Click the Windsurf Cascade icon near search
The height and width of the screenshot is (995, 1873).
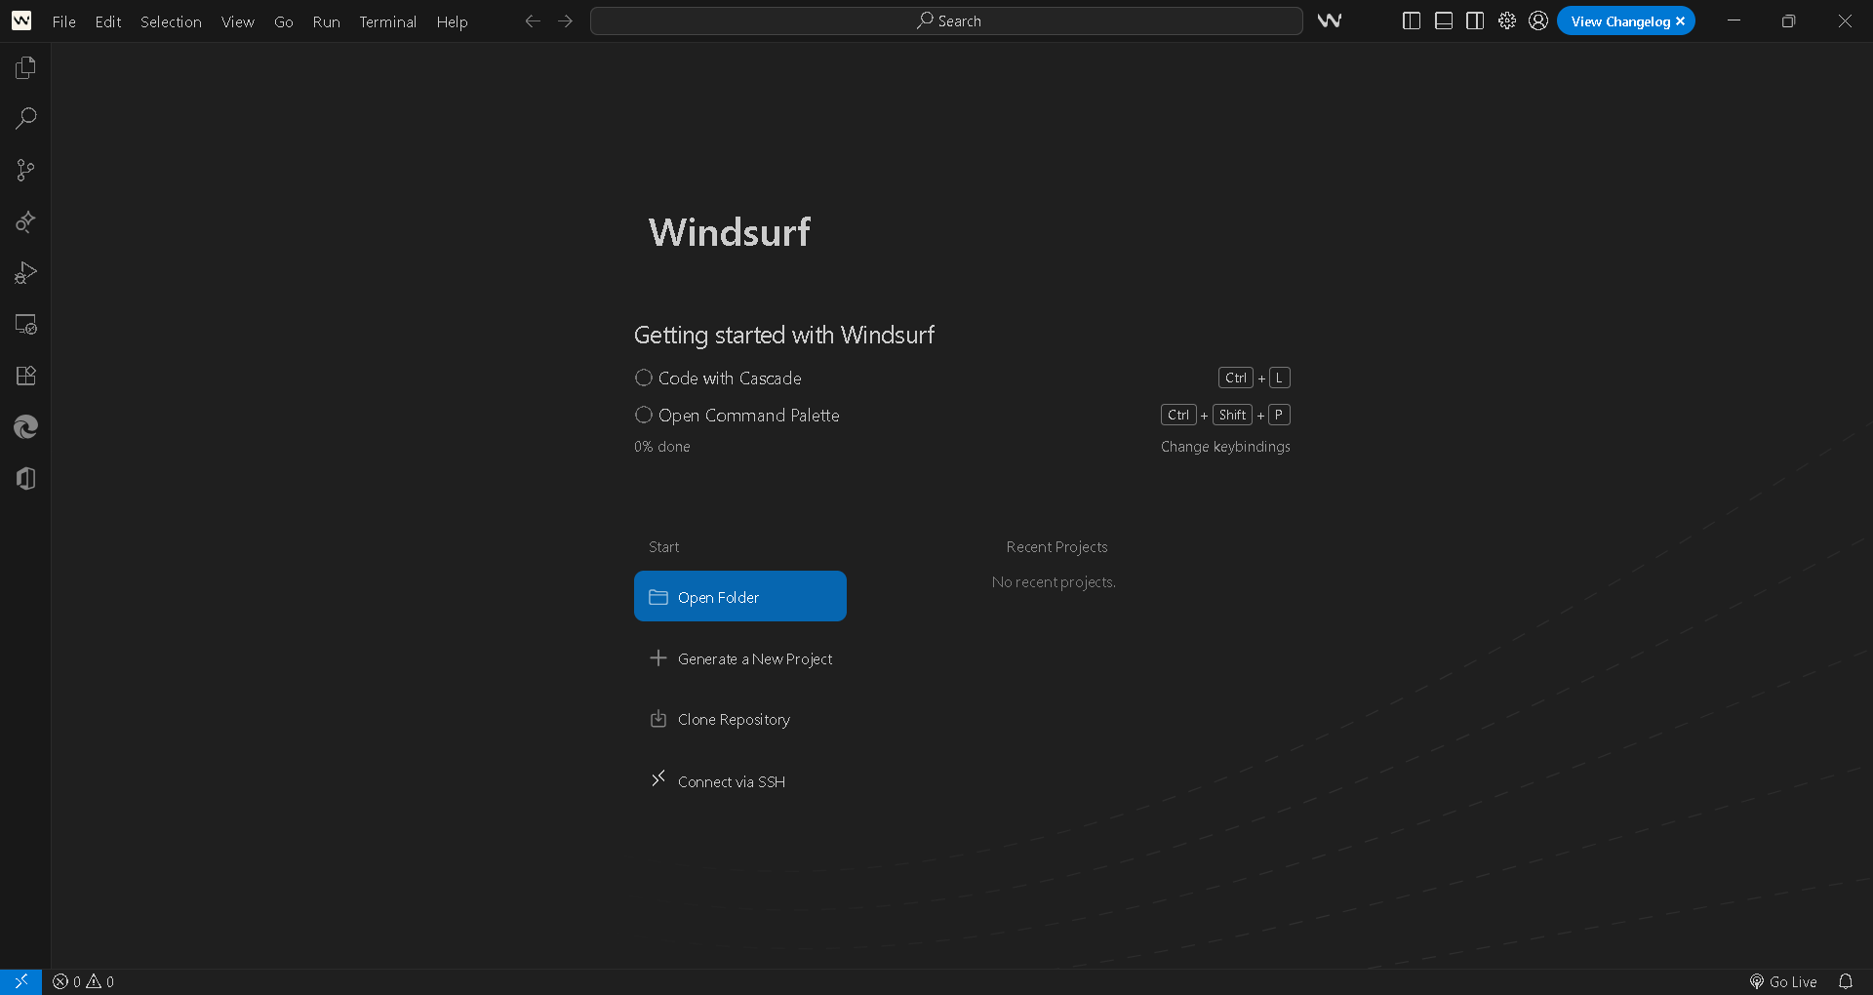tap(1329, 20)
